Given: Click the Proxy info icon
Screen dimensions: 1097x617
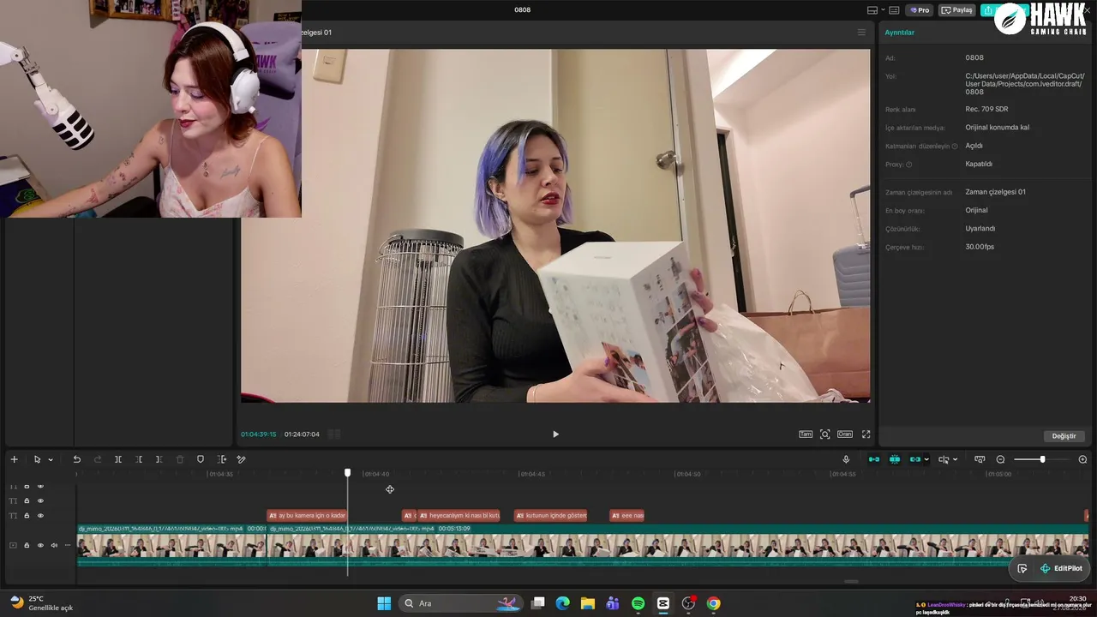Looking at the screenshot, I should 909,165.
